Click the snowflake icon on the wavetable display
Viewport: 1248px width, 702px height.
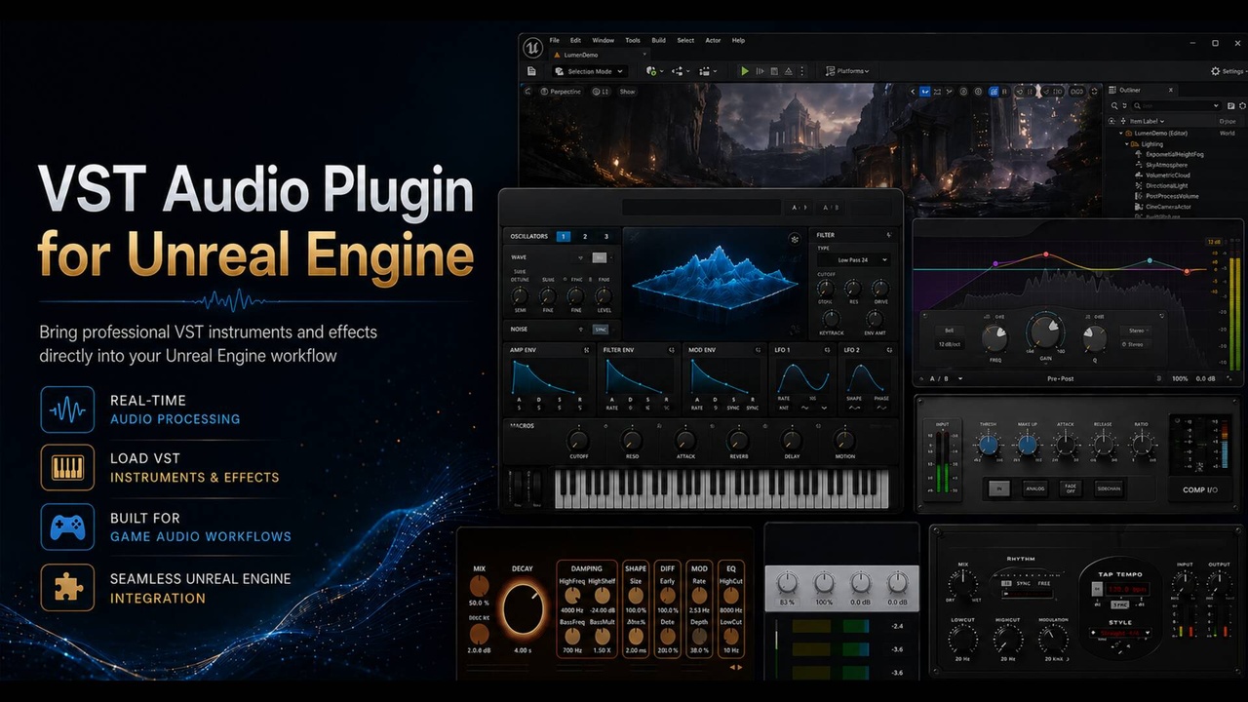(795, 238)
